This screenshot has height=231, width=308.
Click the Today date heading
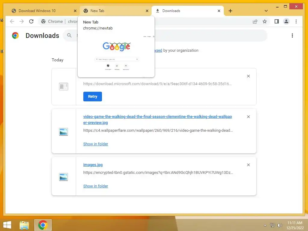click(x=57, y=60)
